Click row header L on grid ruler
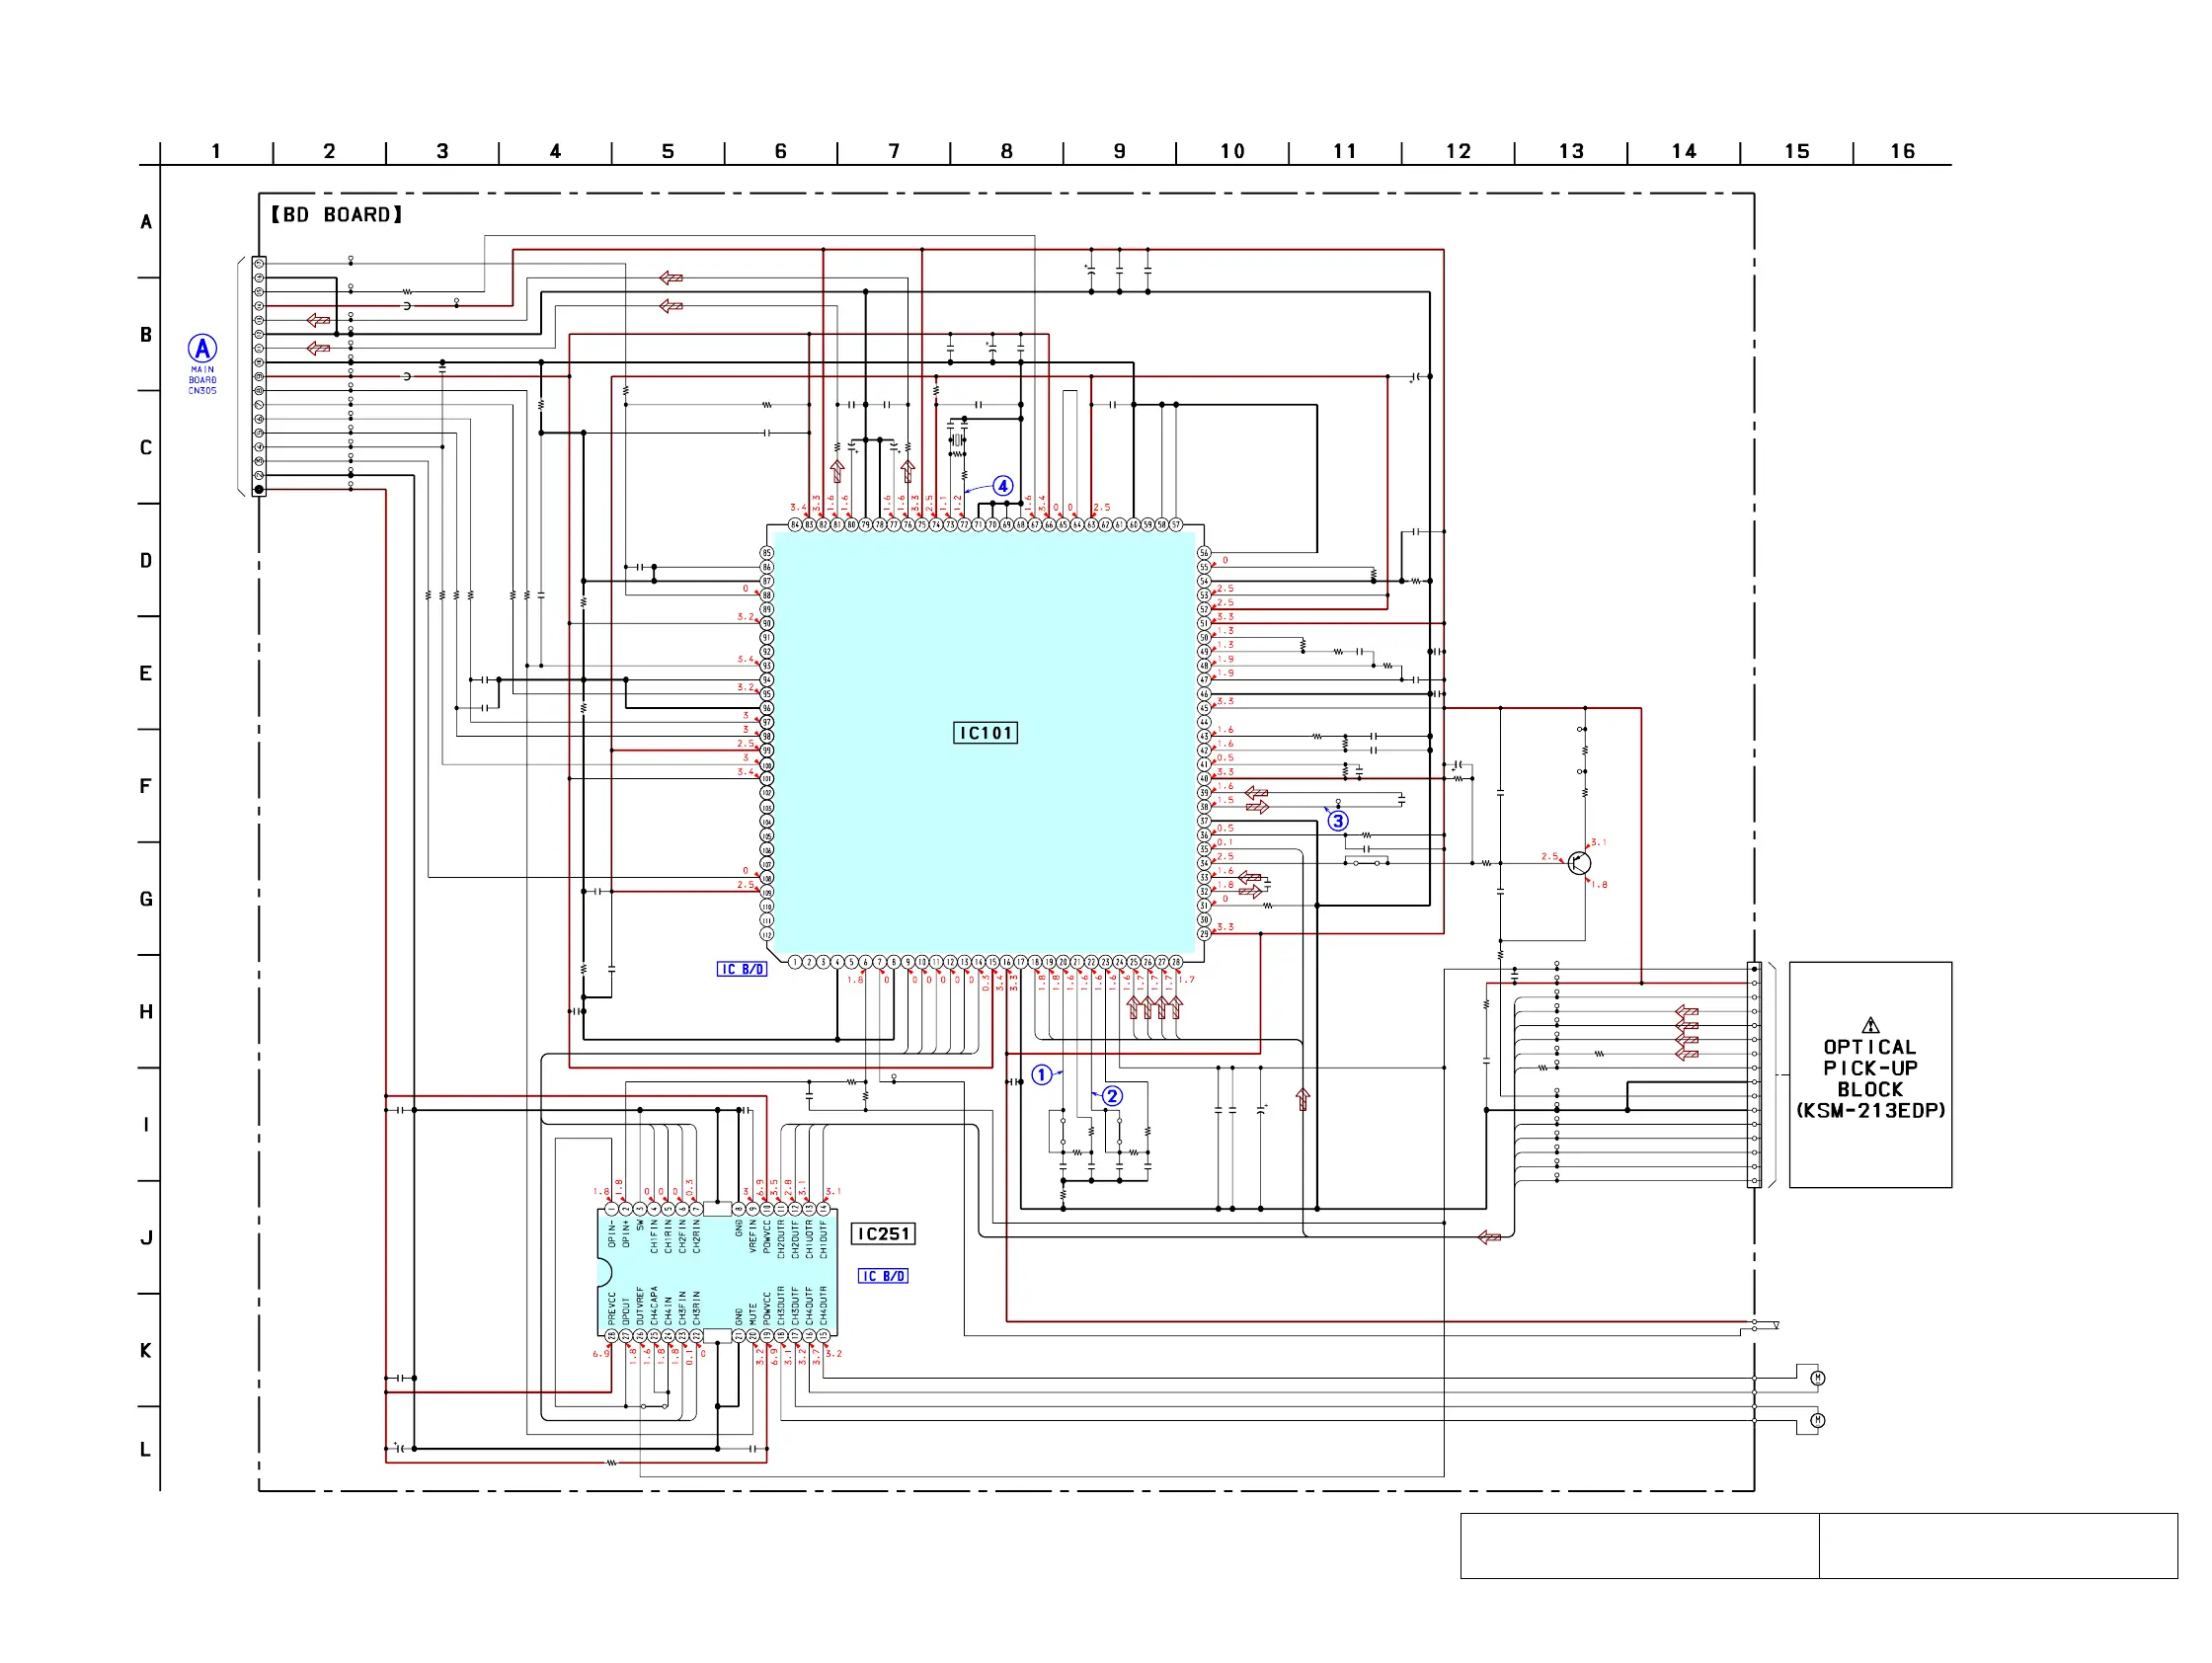Screen dimensions: 2212x1663 point(146,1449)
